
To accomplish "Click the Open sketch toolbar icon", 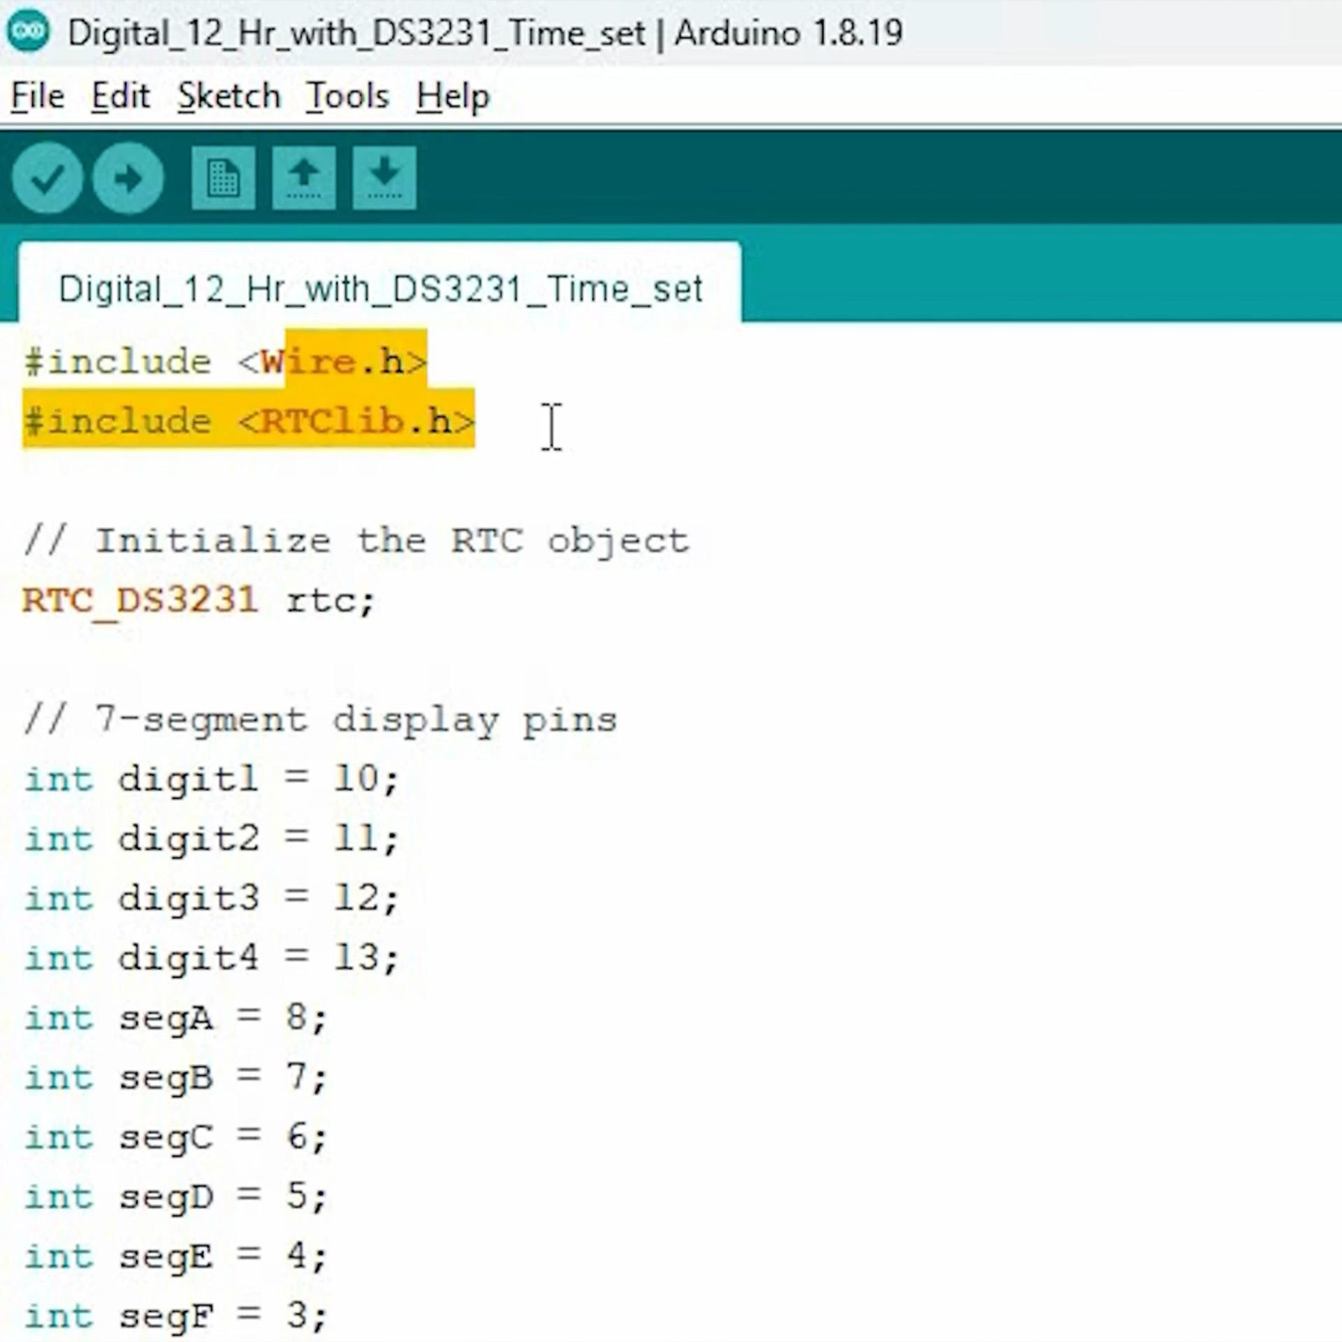I will click(303, 178).
